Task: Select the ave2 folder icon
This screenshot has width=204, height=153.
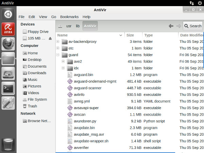Action: [70, 62]
